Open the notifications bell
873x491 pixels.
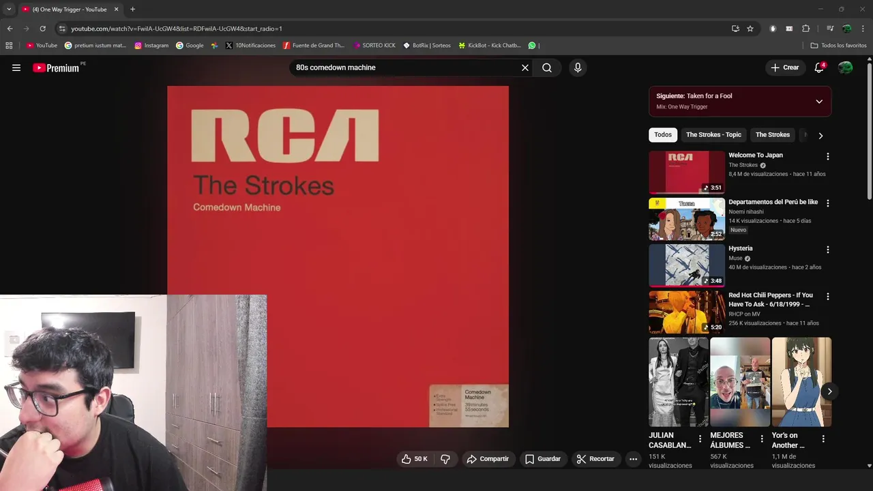click(819, 68)
